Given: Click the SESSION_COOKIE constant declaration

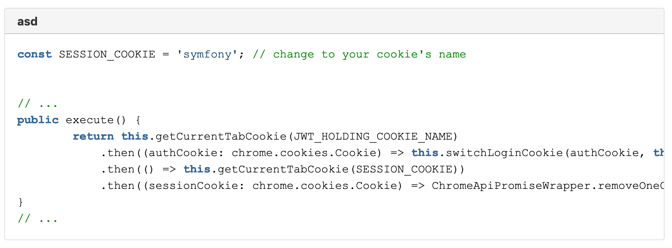Looking at the screenshot, I should 107,54.
